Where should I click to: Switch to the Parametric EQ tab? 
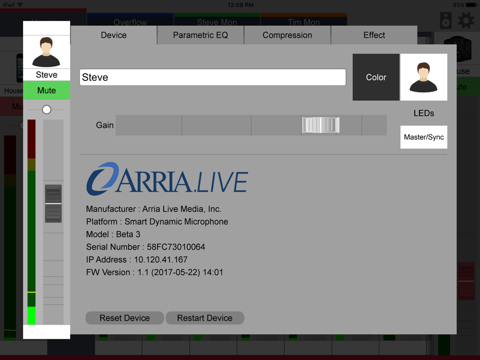[x=200, y=35]
